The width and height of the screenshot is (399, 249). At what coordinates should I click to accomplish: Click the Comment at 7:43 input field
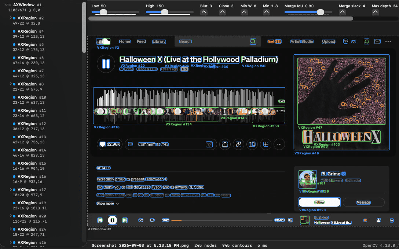[x=171, y=144]
